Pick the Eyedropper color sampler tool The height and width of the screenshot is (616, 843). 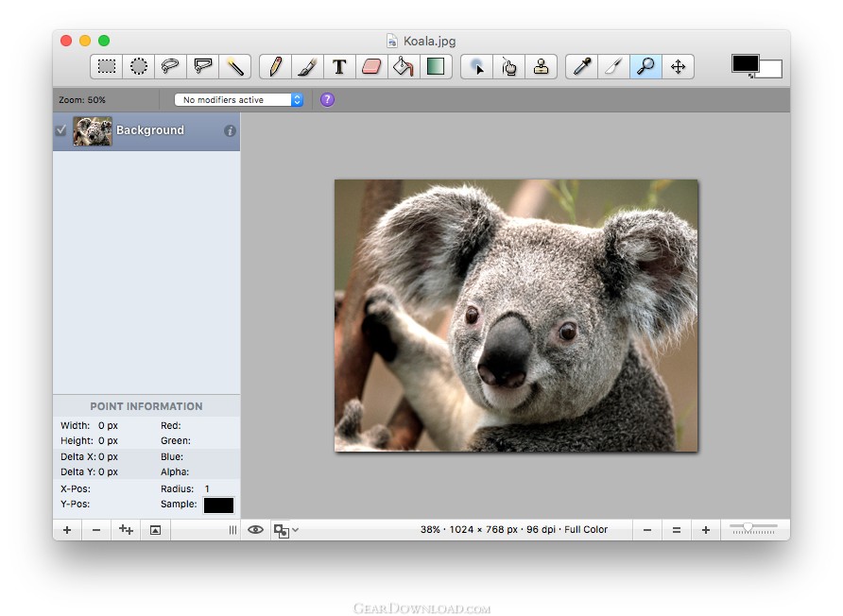click(x=582, y=66)
